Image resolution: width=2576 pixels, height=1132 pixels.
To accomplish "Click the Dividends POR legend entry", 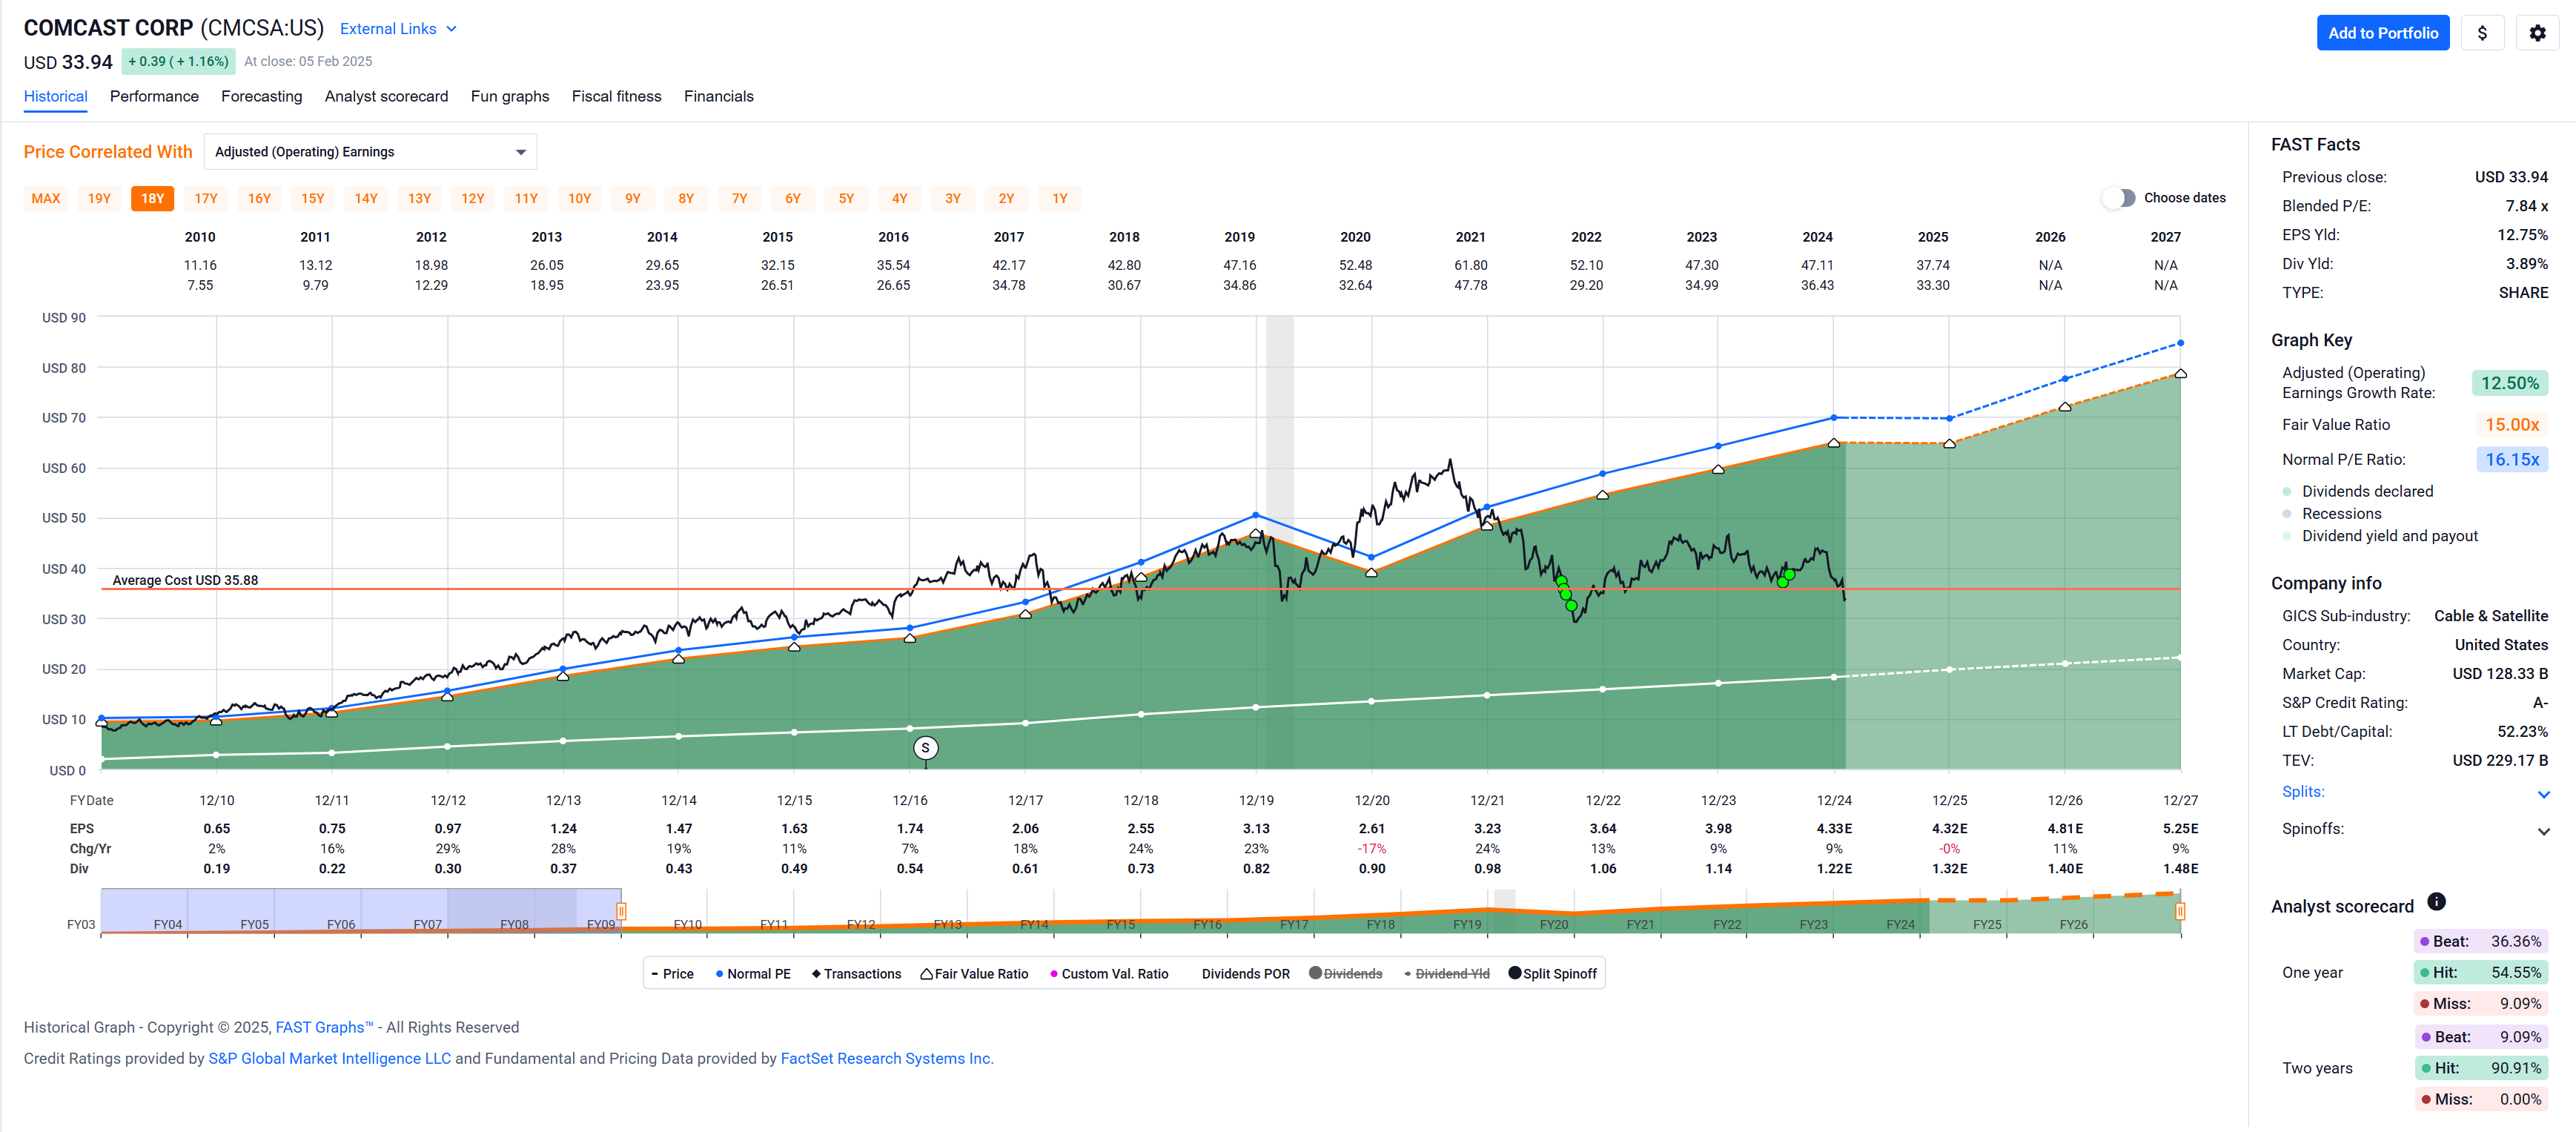I will (1245, 974).
